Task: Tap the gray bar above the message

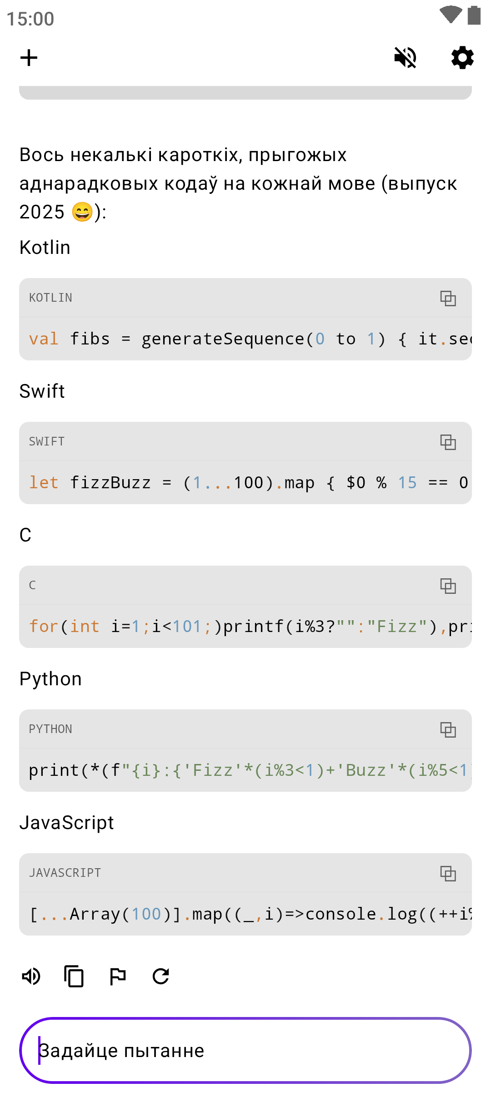Action: click(245, 92)
